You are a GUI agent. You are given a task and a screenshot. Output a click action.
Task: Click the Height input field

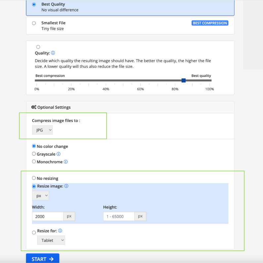pos(118,216)
